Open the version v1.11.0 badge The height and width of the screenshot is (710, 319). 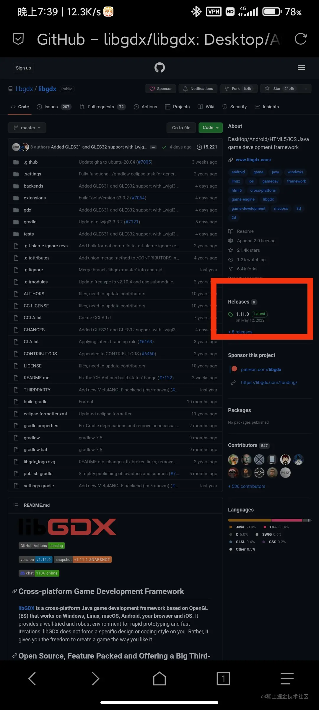35,559
